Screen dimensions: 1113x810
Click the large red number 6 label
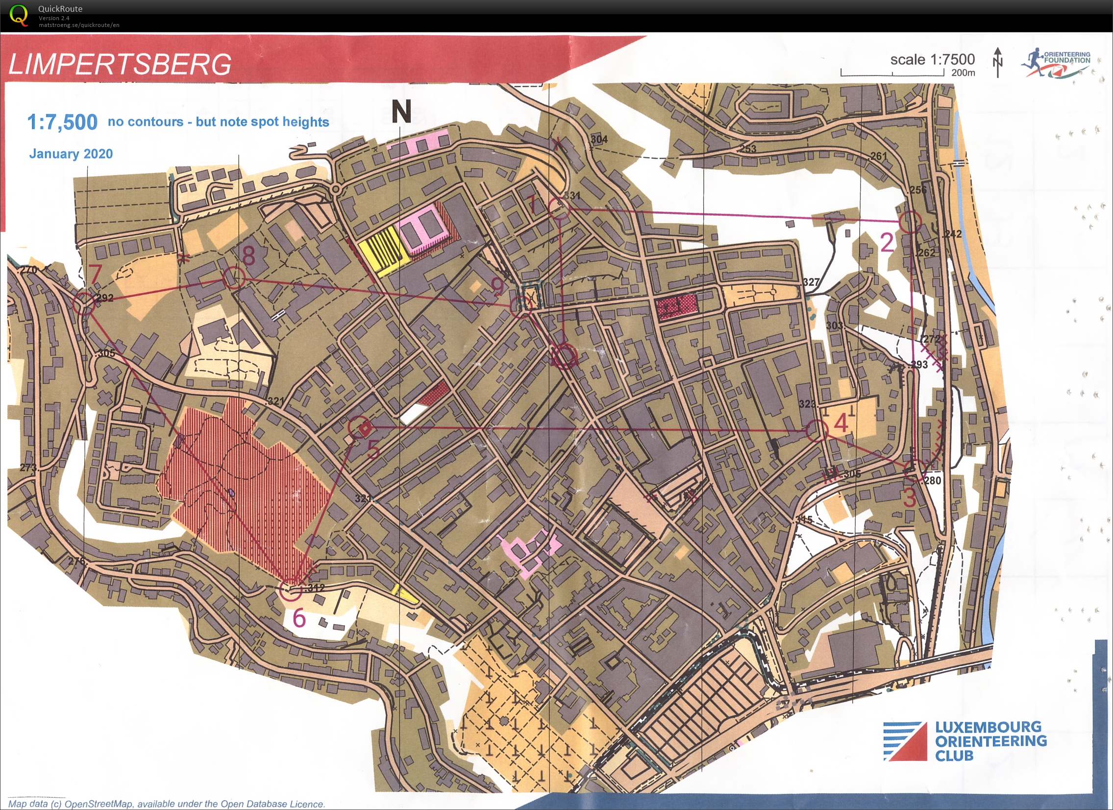[x=299, y=618]
